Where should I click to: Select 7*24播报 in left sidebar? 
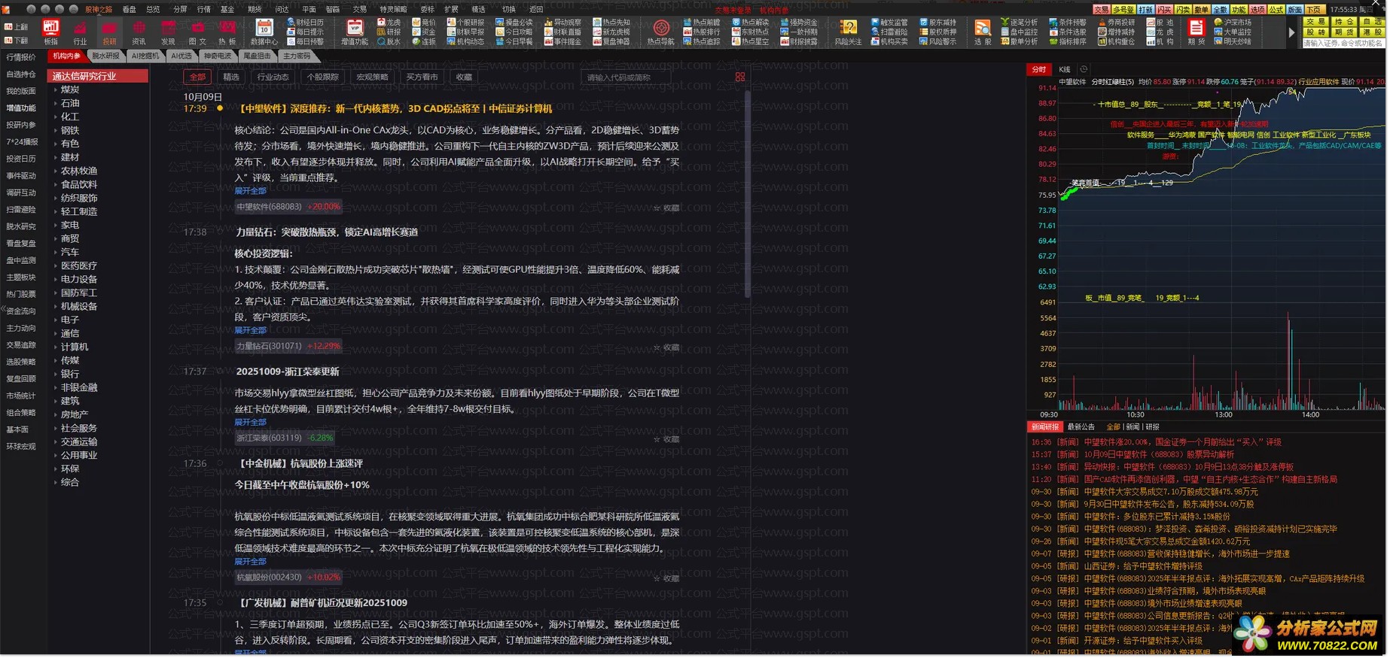pyautogui.click(x=21, y=141)
